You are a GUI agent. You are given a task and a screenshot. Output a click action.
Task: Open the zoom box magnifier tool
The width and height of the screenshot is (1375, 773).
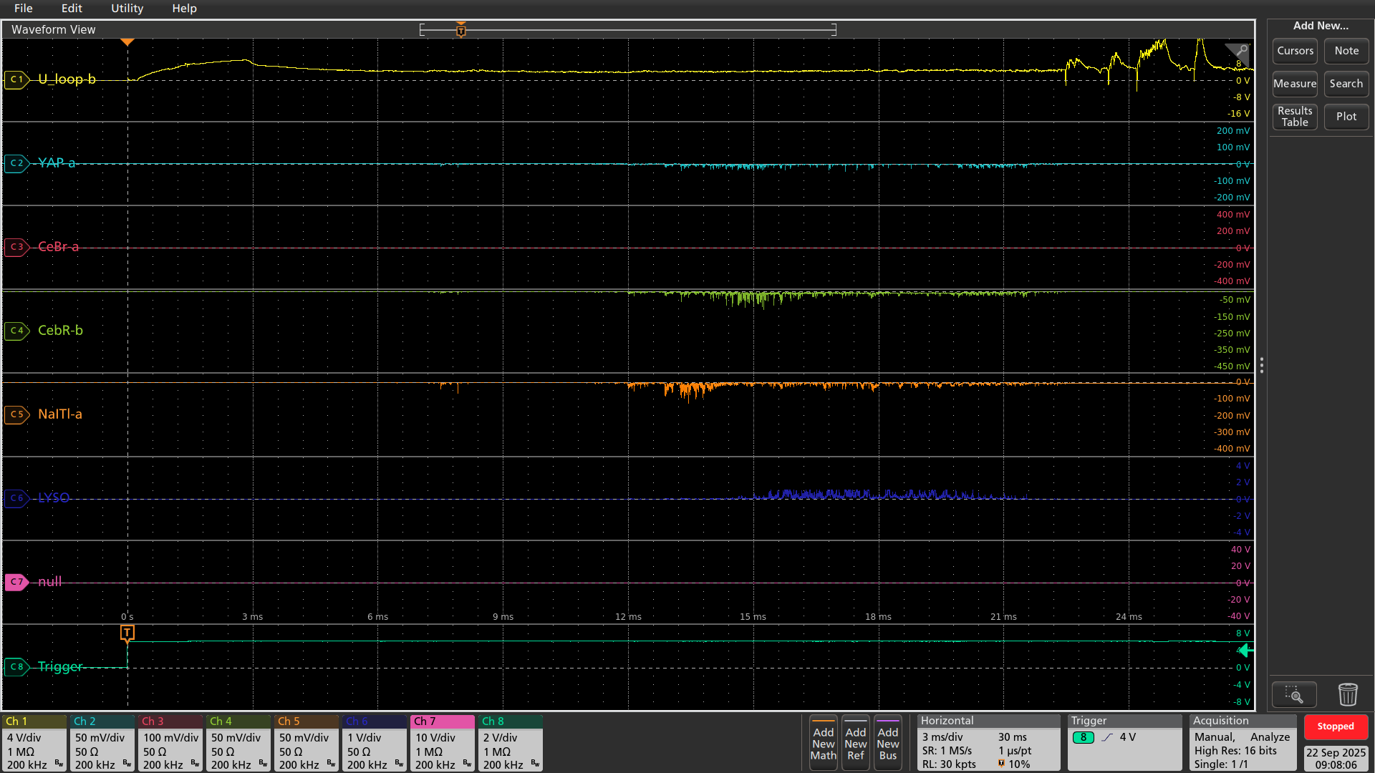1293,694
